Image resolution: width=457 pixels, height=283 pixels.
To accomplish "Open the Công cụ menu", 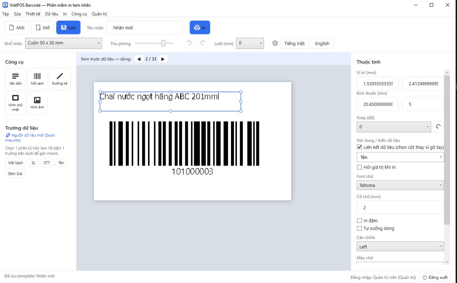I will click(x=79, y=14).
